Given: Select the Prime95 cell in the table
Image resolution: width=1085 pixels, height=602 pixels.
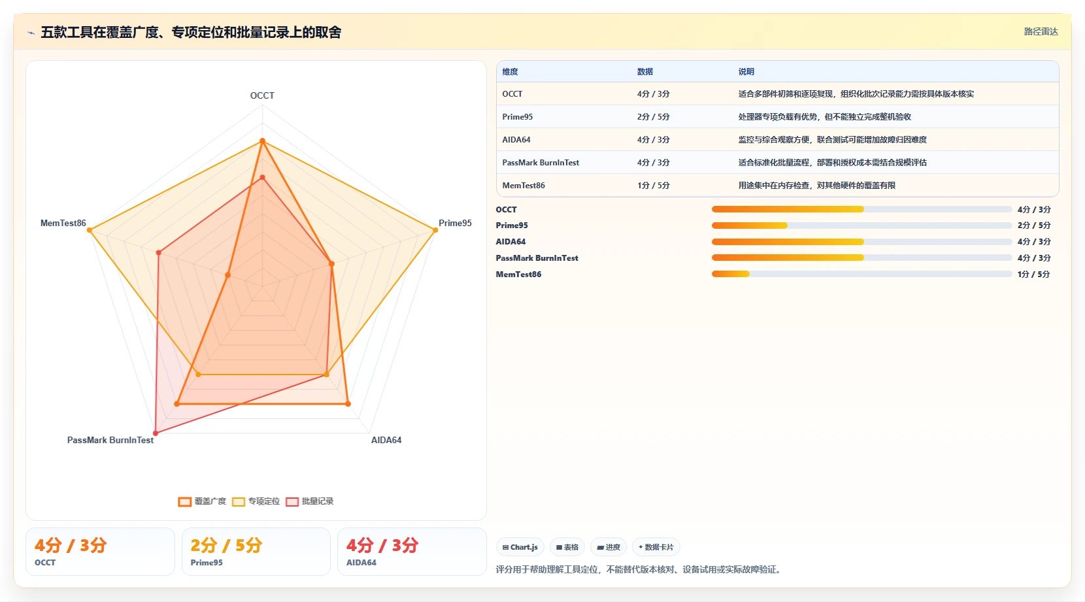Looking at the screenshot, I should click(518, 117).
